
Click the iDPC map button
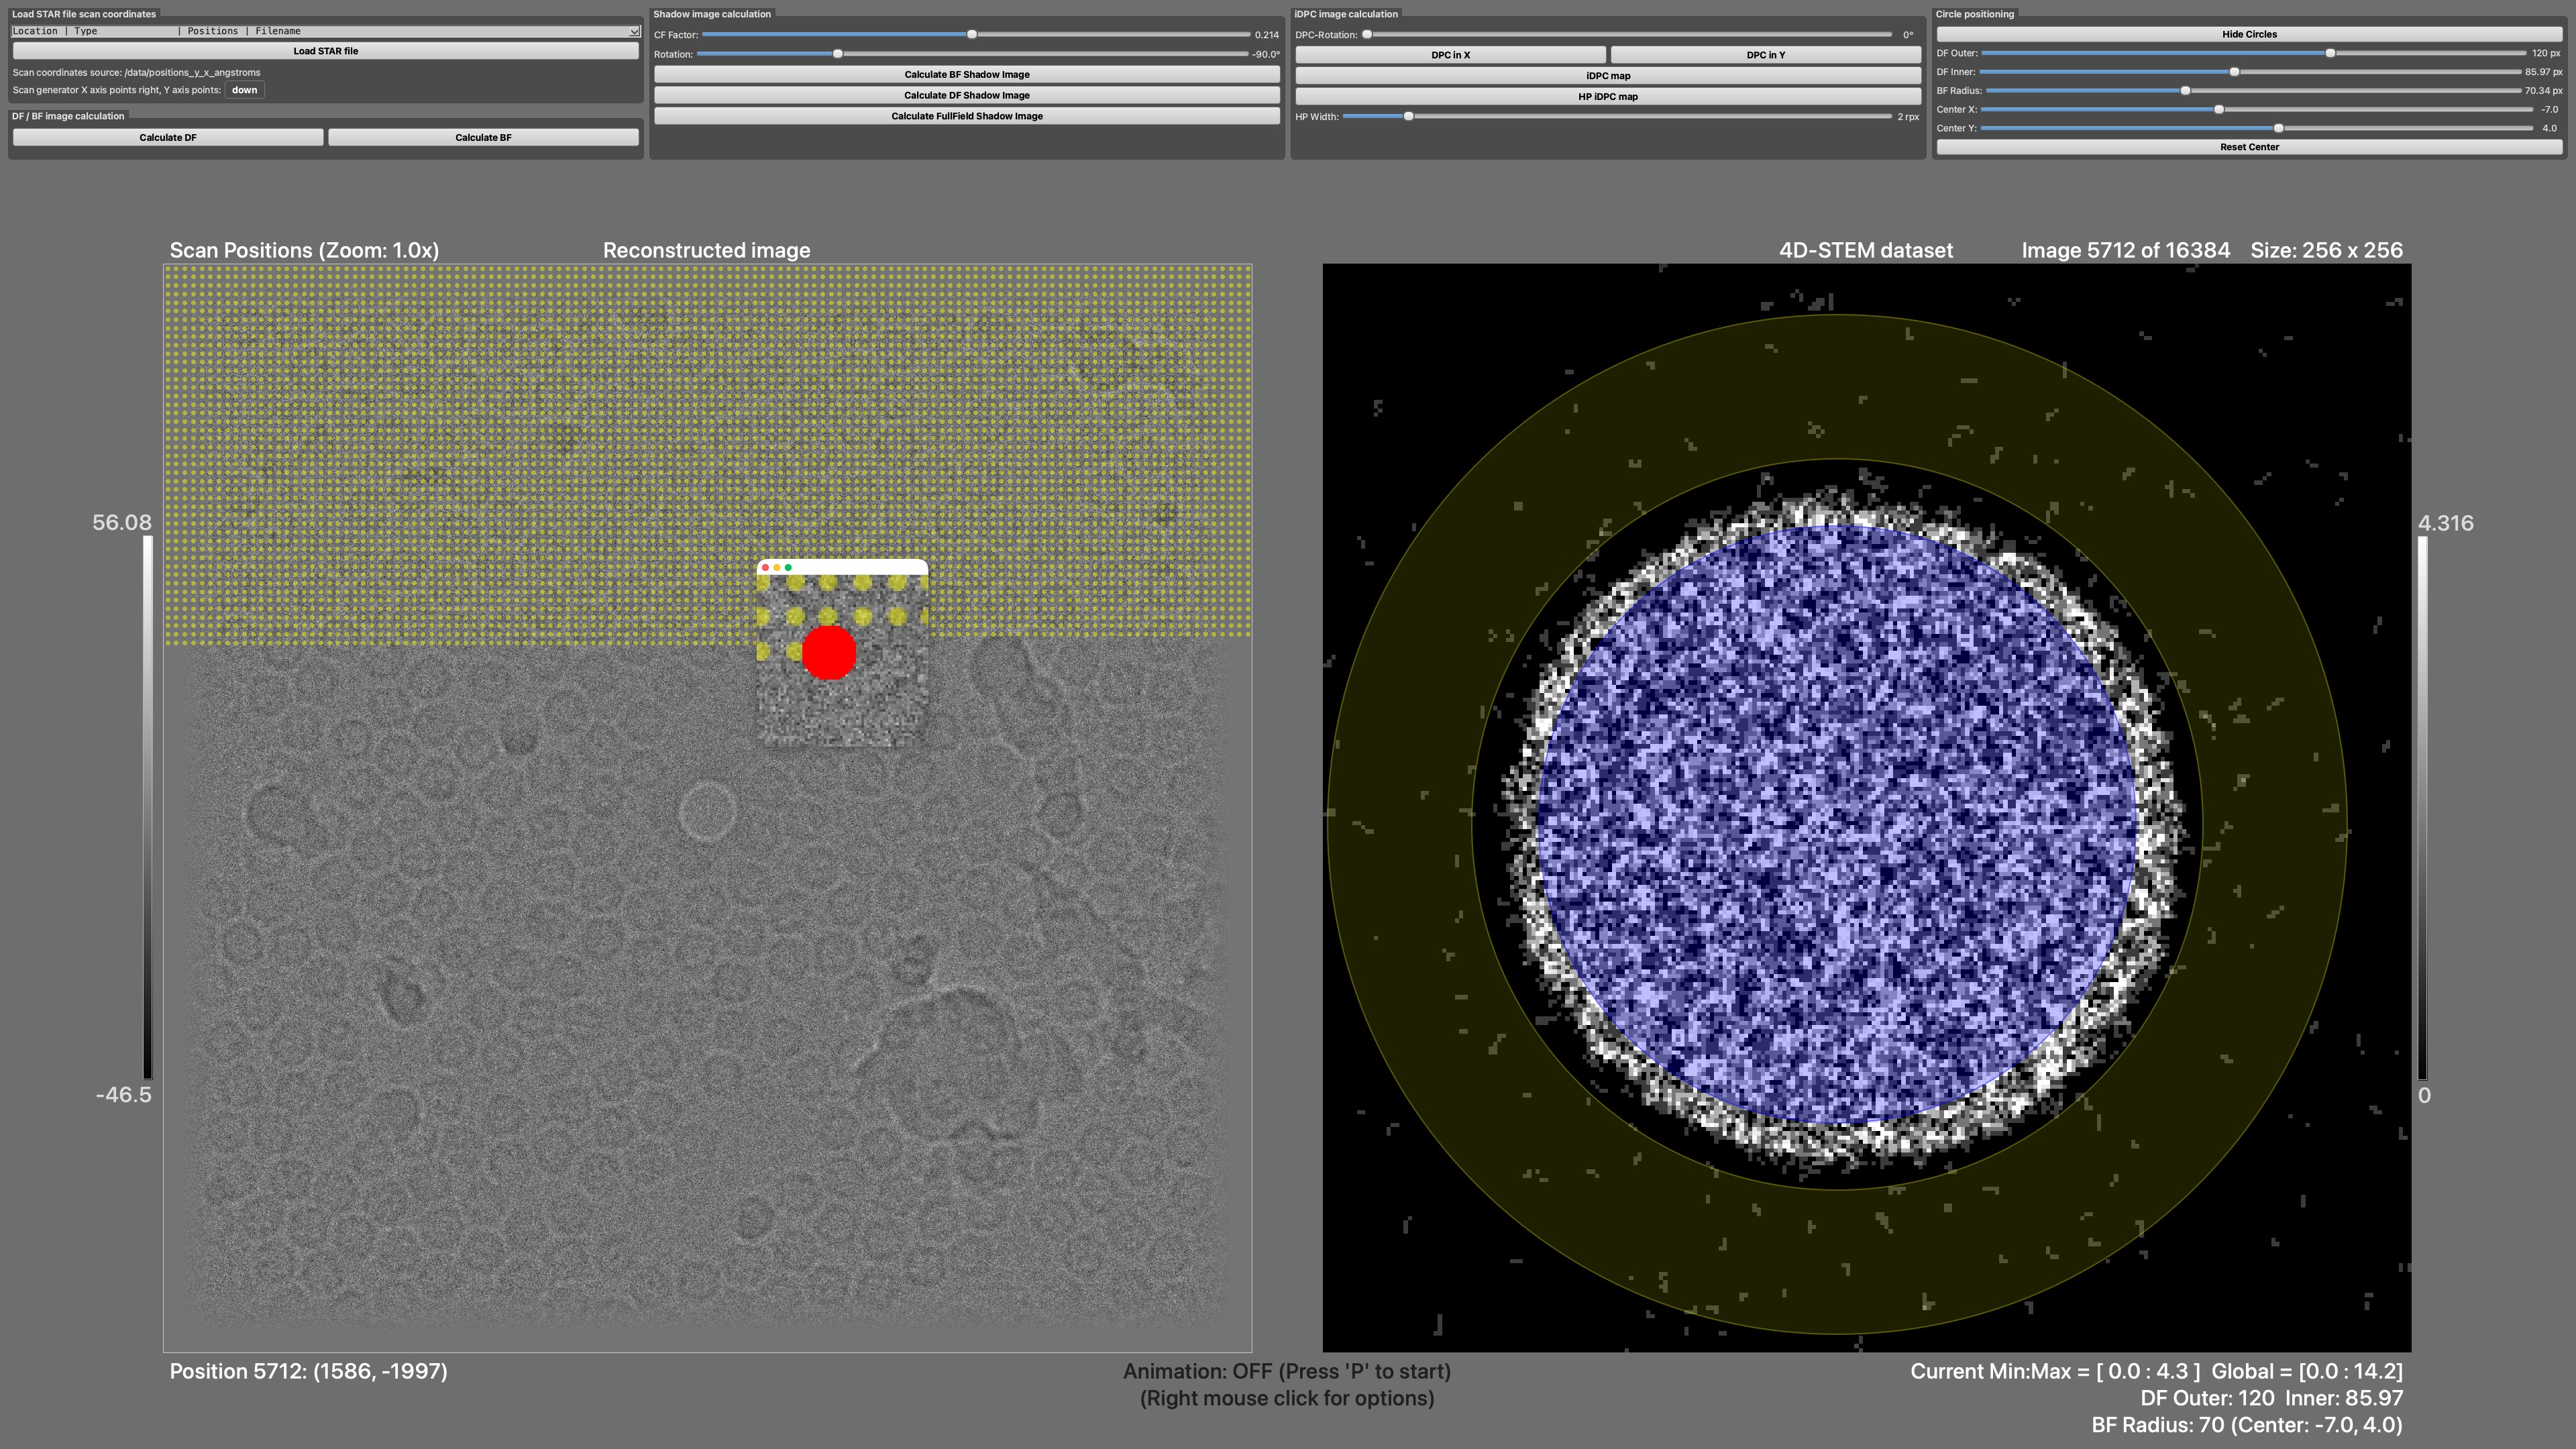(1608, 76)
